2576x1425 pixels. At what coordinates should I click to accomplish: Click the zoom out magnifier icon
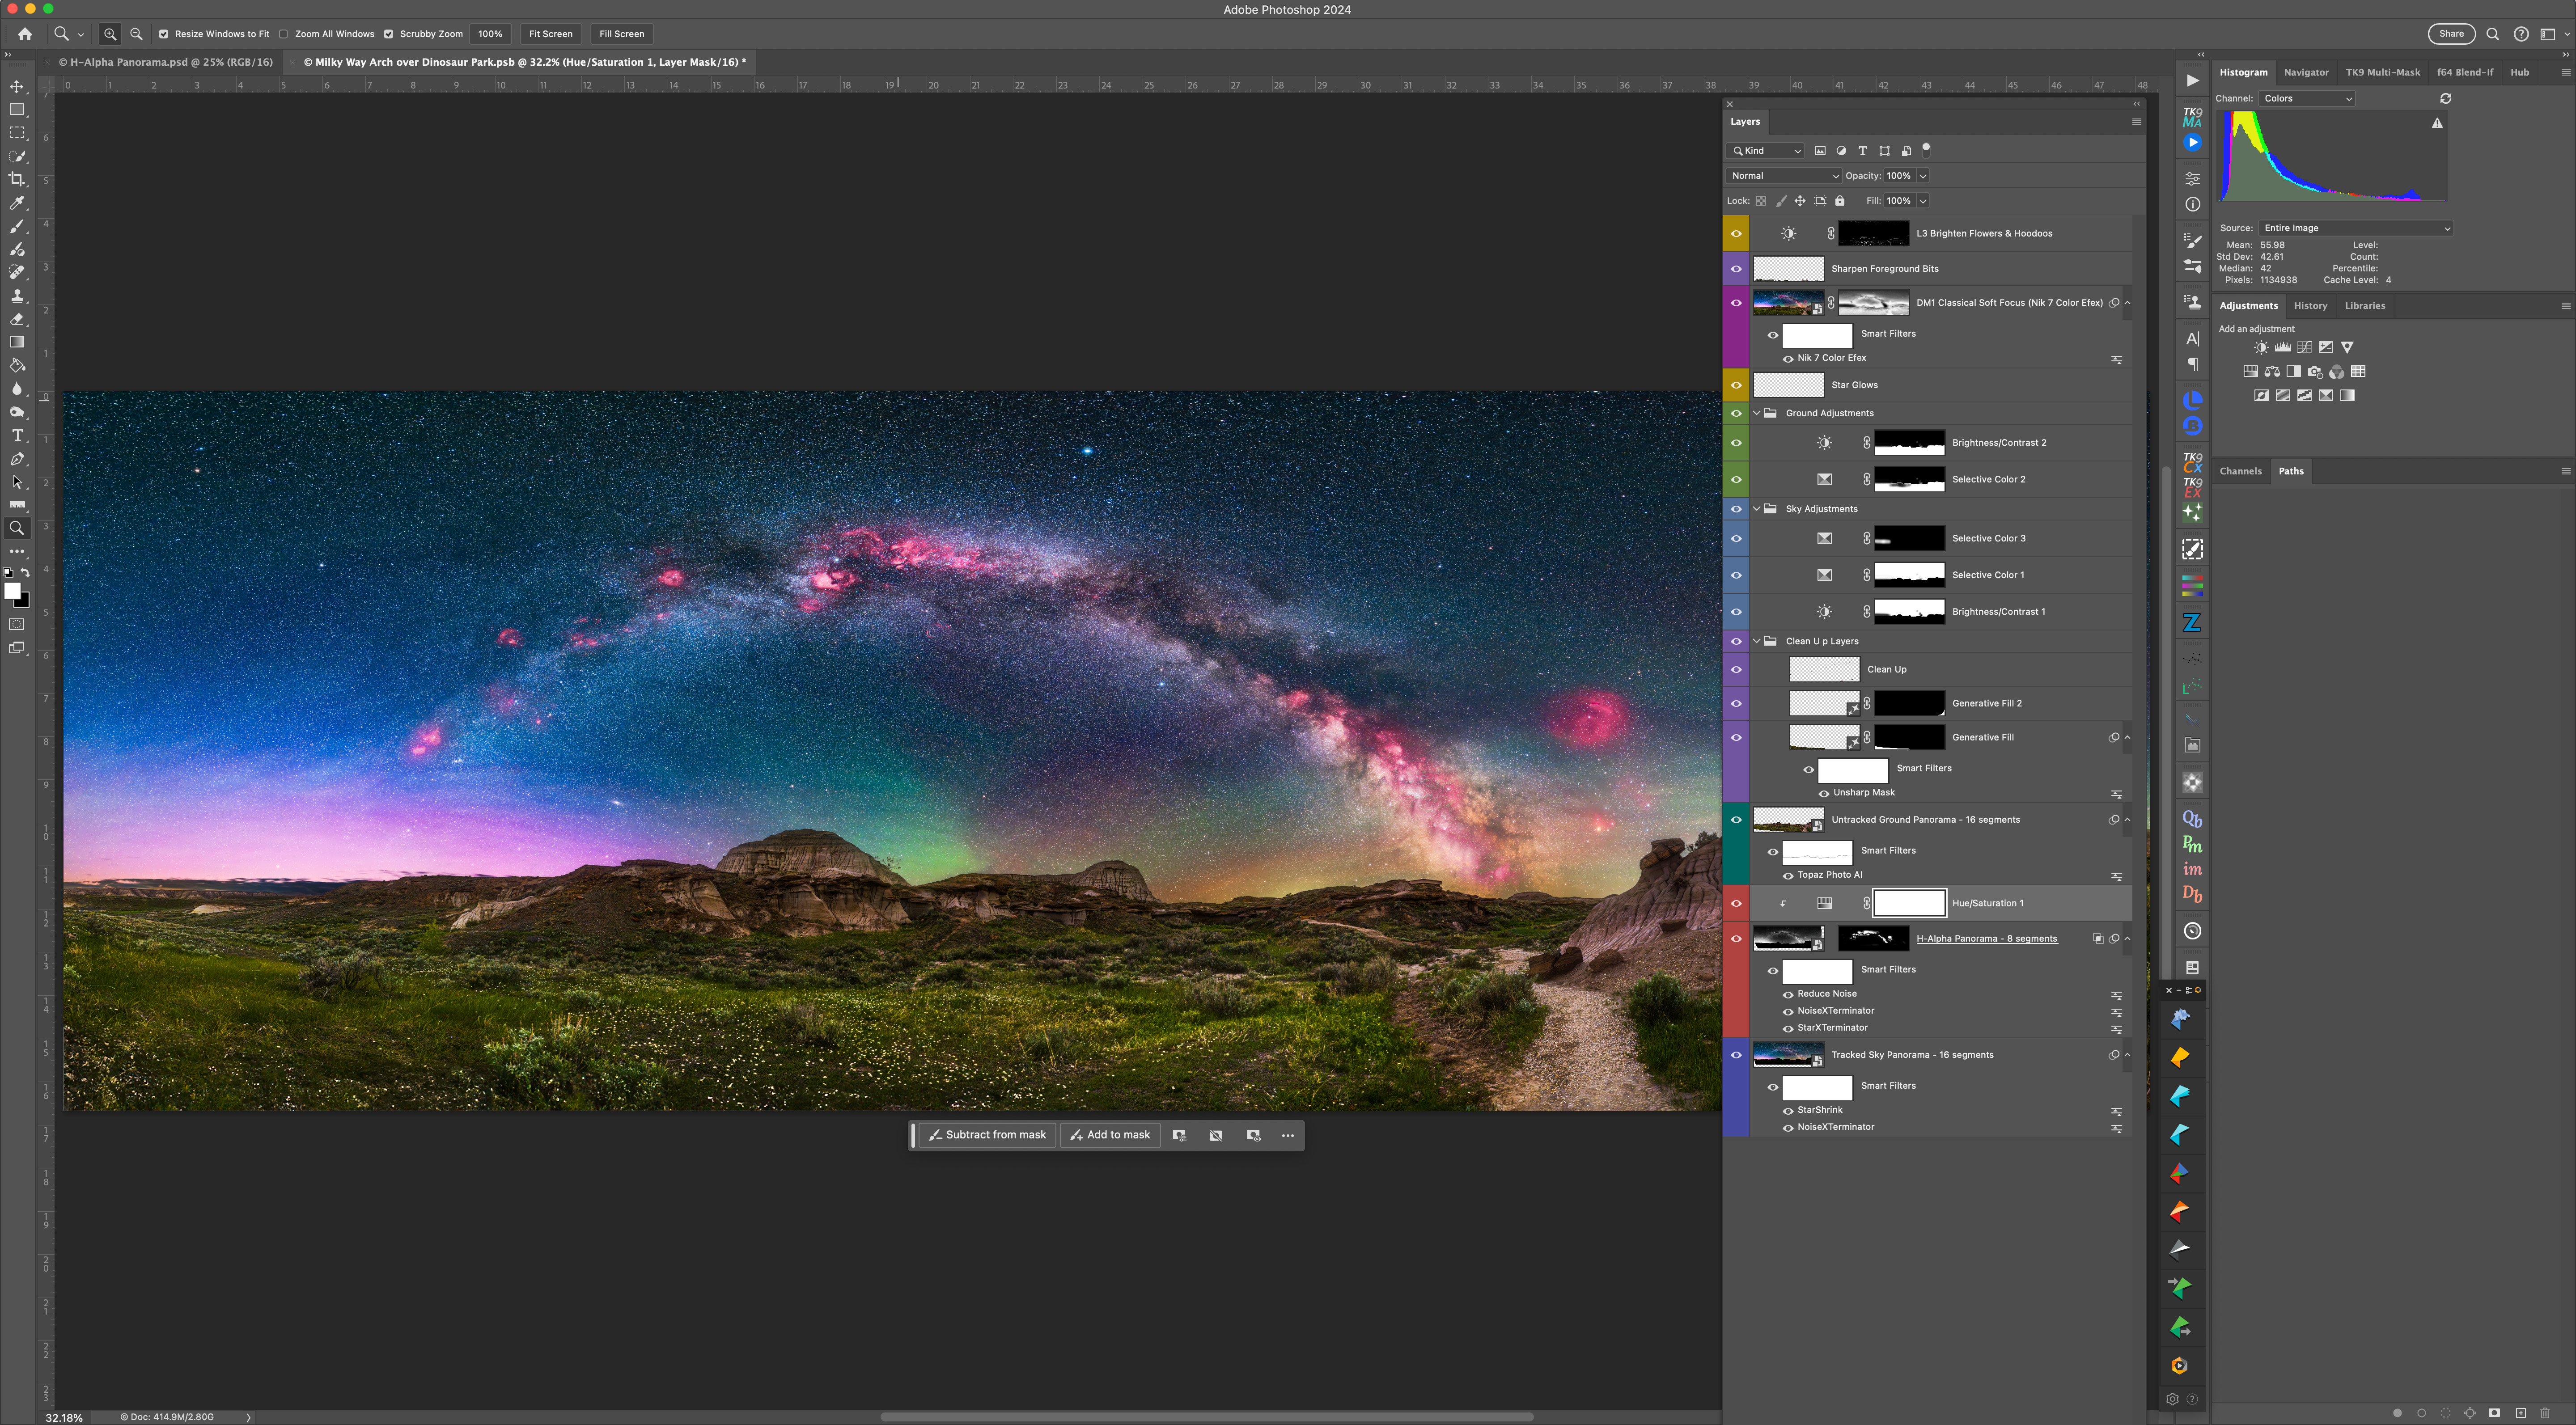point(137,34)
